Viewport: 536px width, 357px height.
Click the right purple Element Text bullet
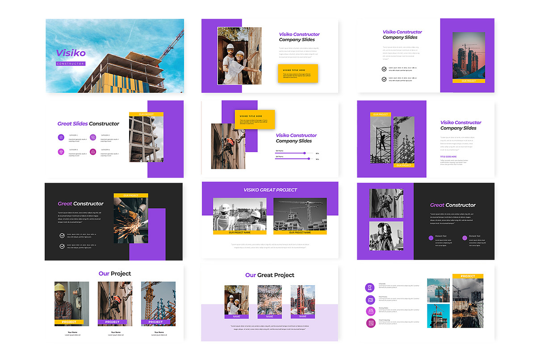(x=465, y=238)
